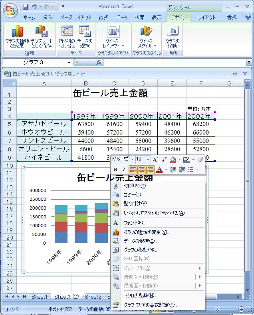254x315 pixels.
Task: Open the font name dropdown MS Pゴ
Action: coord(133,160)
